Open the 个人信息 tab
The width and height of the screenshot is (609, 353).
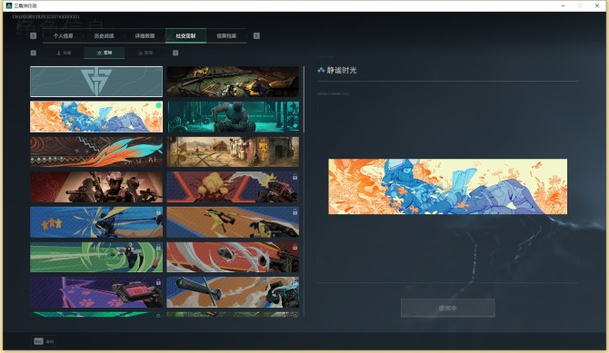(x=63, y=35)
